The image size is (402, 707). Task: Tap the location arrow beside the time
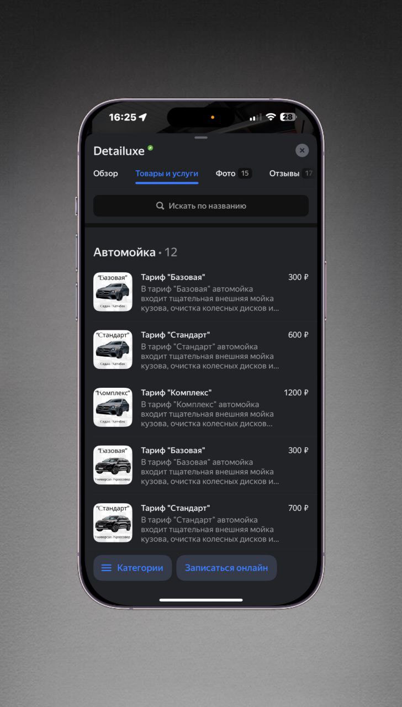tap(143, 117)
